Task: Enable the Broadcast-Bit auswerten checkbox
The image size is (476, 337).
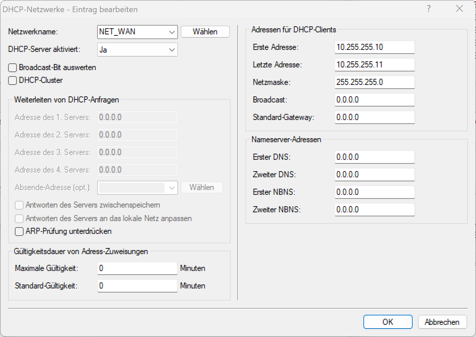Action: click(x=12, y=68)
